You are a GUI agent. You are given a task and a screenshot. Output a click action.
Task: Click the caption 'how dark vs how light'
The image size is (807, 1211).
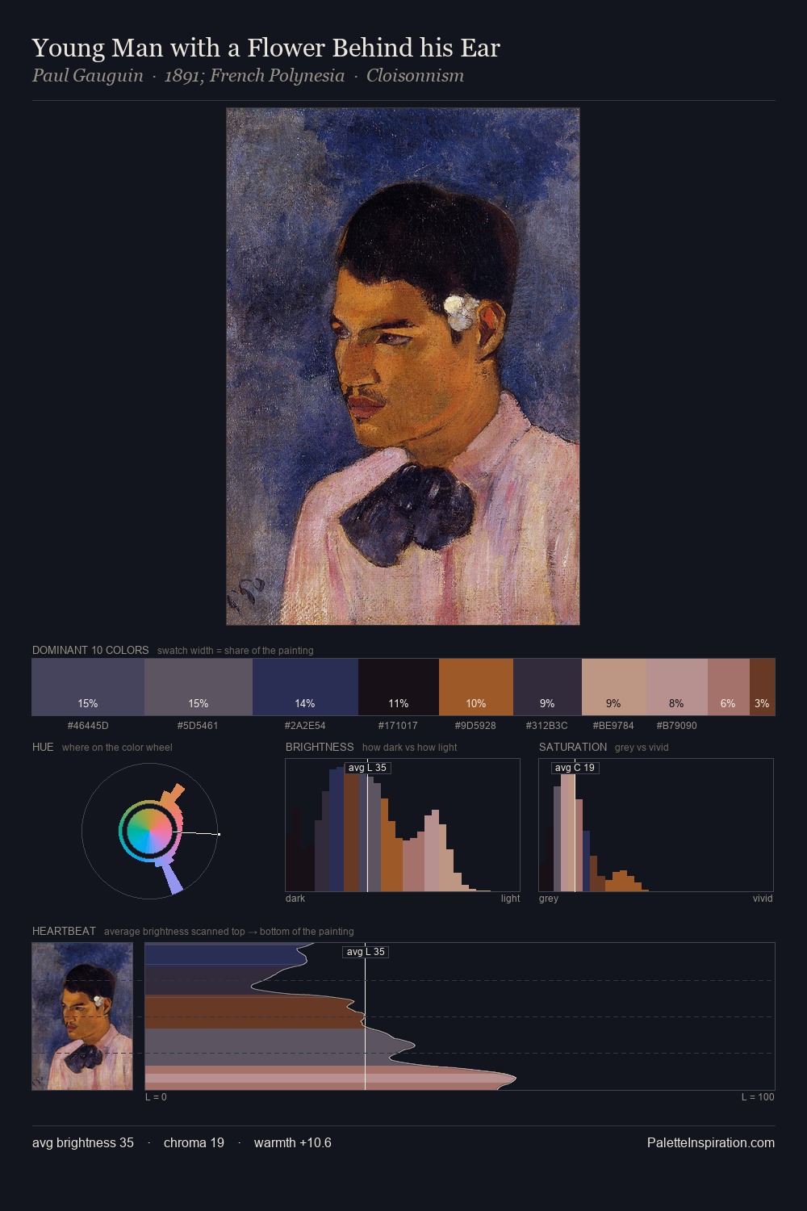pos(409,748)
